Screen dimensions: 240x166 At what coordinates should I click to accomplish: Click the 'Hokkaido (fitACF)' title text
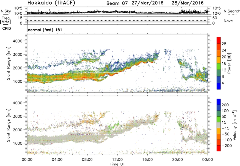(x=51, y=3)
